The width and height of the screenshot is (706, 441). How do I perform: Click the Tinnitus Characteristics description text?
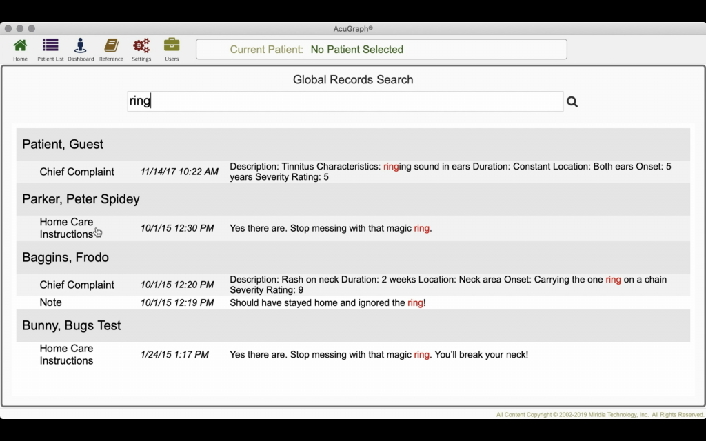pyautogui.click(x=450, y=172)
